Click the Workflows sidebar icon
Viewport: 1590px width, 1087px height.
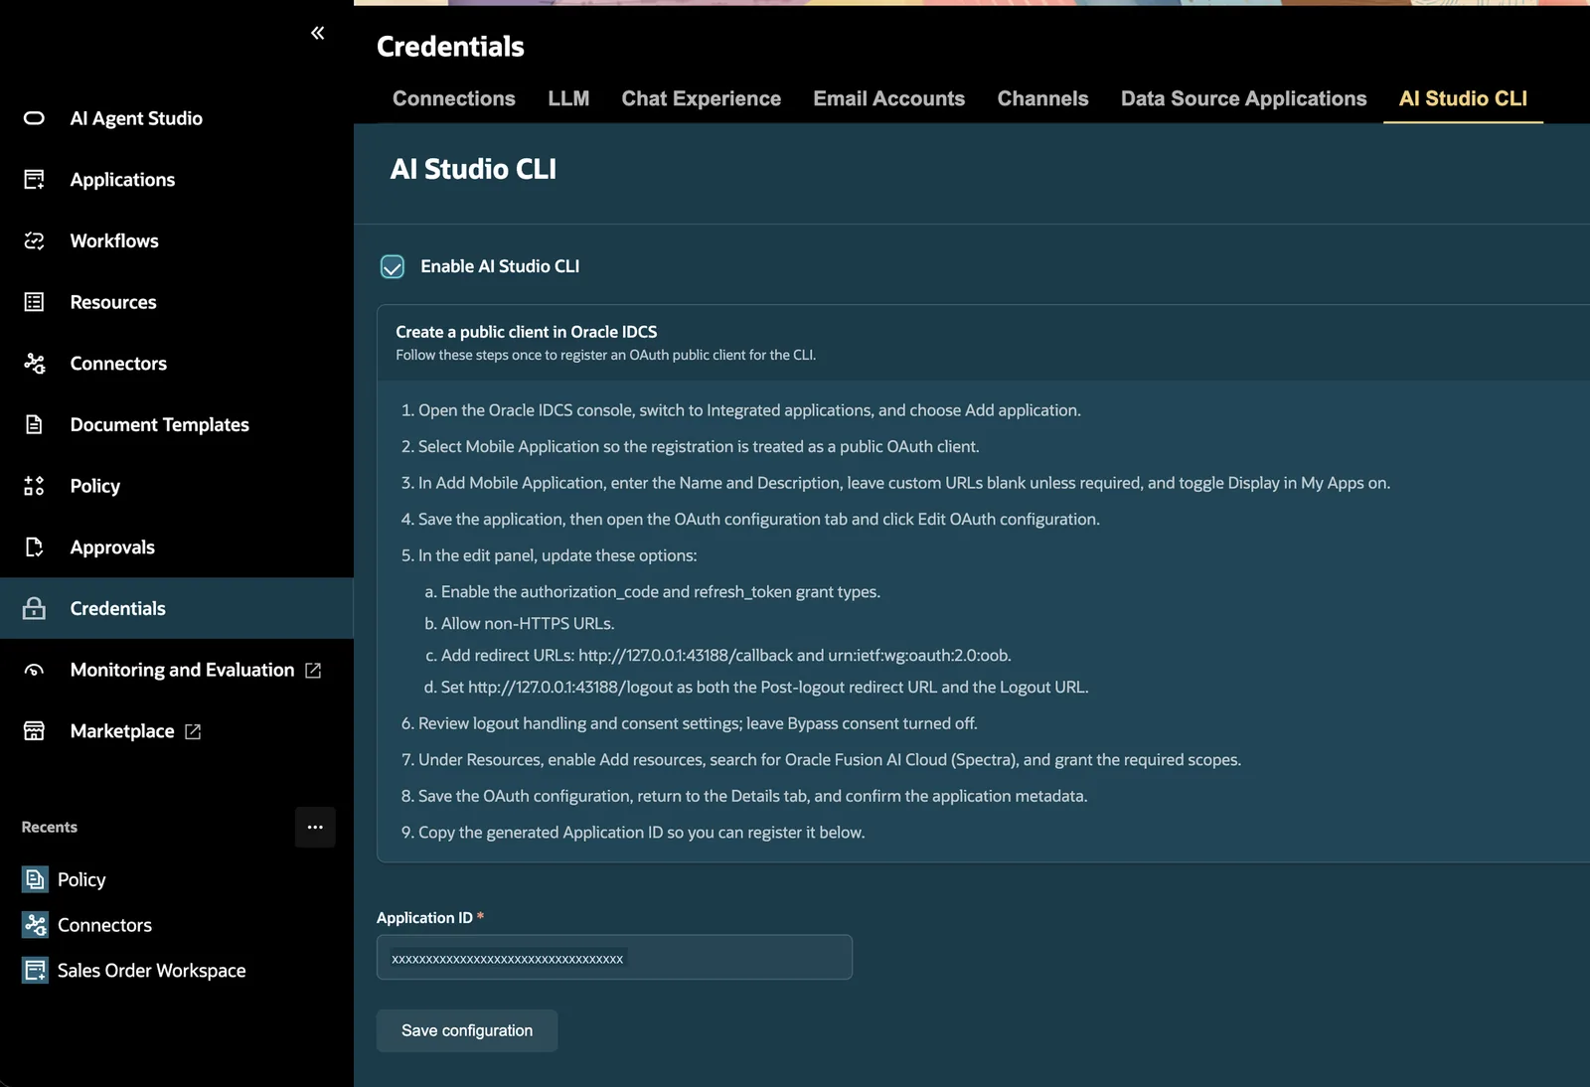click(34, 240)
